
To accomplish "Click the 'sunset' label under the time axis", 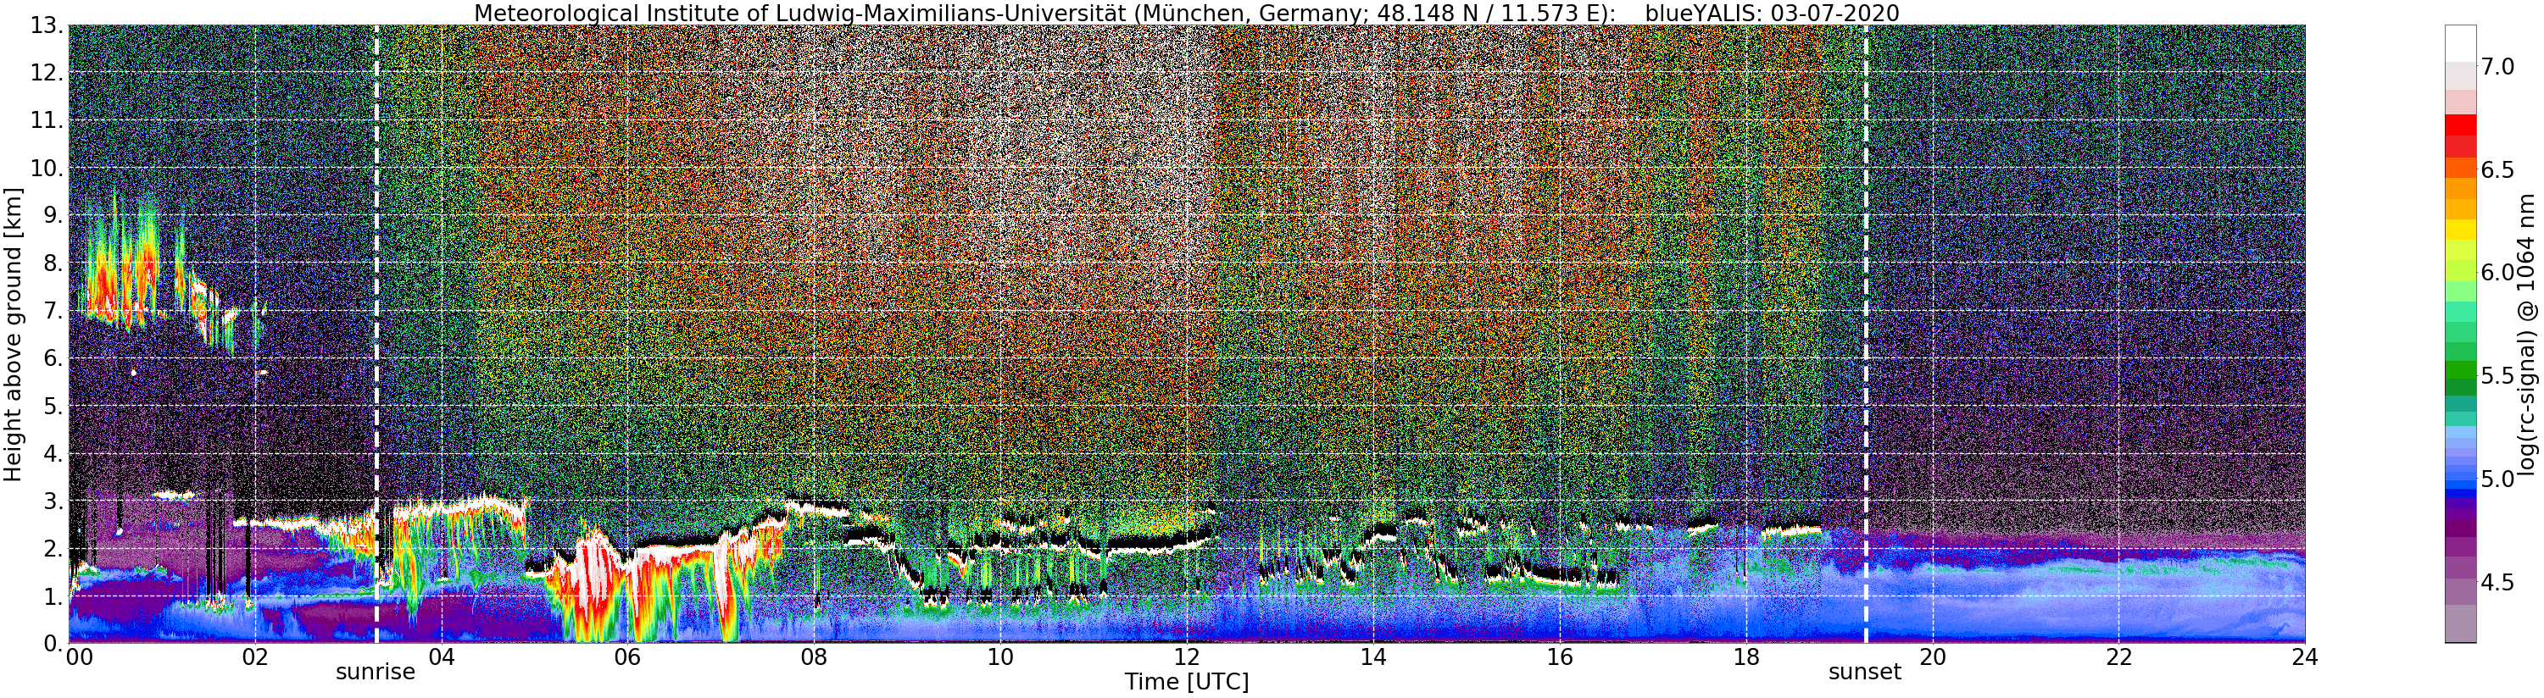I will (1864, 673).
